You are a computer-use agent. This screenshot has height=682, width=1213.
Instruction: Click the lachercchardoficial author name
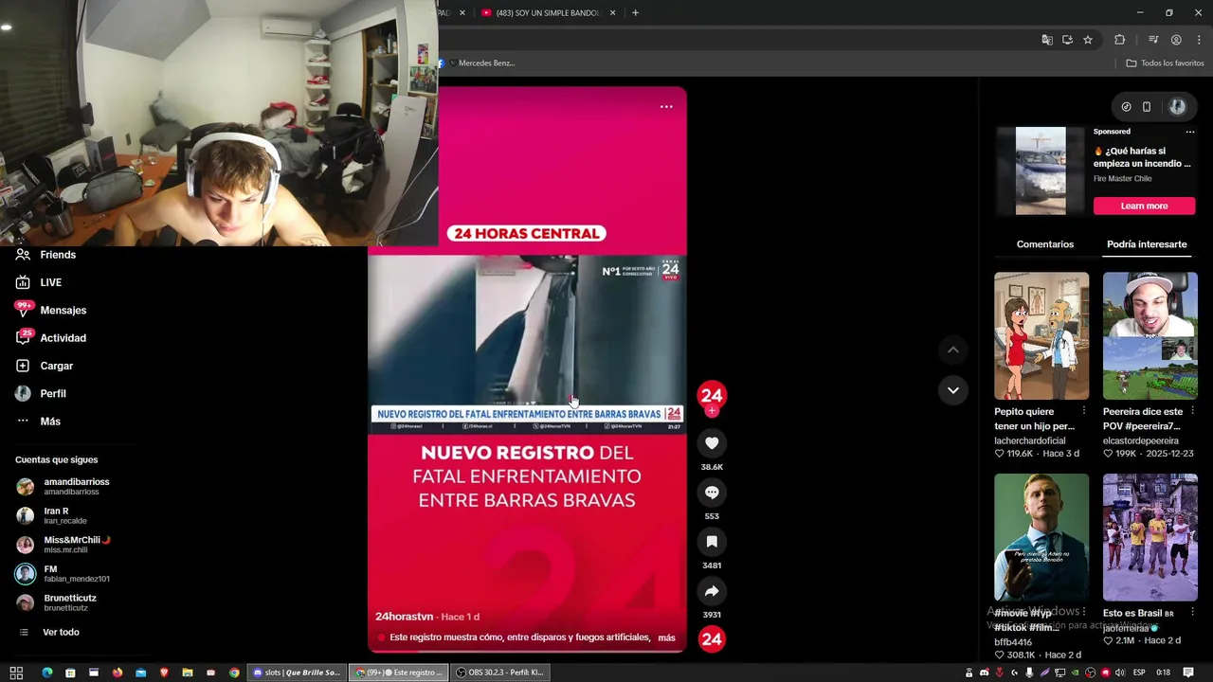pyautogui.click(x=1030, y=440)
